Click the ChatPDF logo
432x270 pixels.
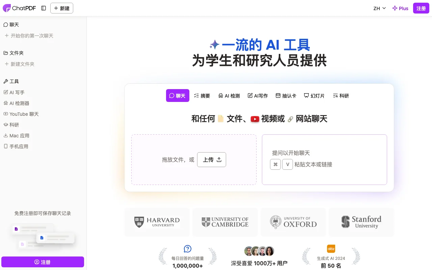click(x=19, y=8)
